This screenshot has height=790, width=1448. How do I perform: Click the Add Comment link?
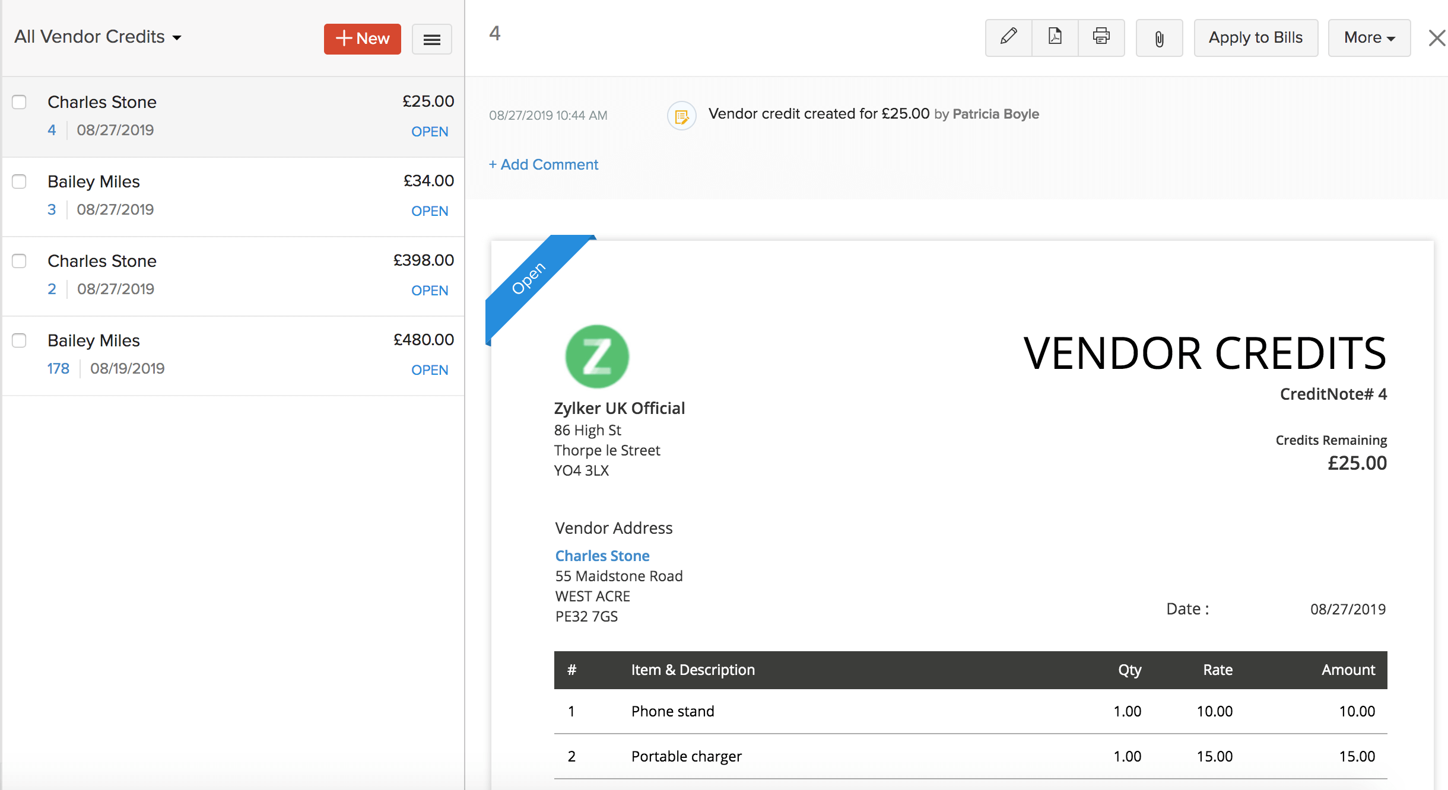point(543,164)
